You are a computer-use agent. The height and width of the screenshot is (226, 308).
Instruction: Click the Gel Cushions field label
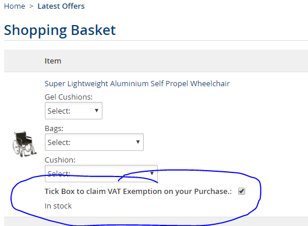(69, 97)
